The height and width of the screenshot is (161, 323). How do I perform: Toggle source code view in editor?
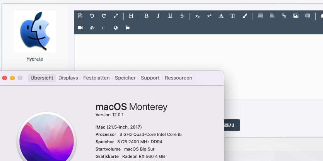click(x=80, y=16)
